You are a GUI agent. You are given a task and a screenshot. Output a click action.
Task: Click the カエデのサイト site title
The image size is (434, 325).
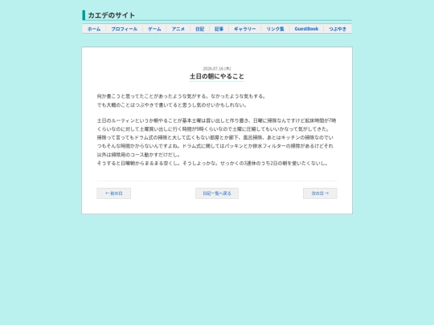click(x=111, y=15)
